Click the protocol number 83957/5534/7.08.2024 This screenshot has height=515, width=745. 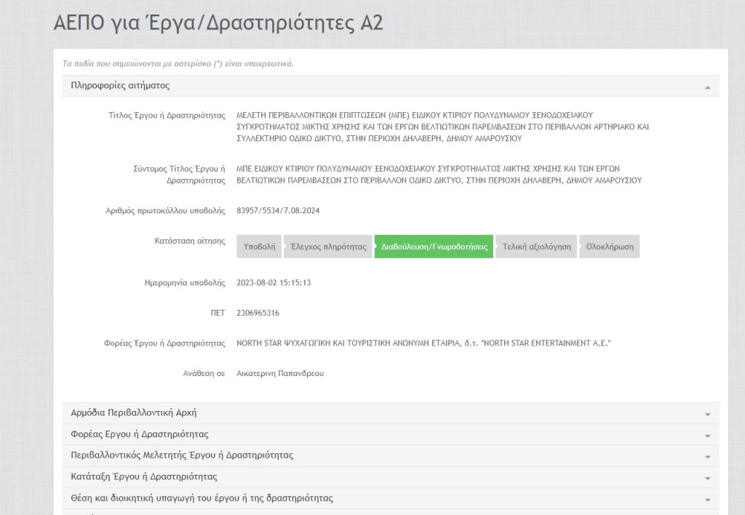click(x=279, y=211)
